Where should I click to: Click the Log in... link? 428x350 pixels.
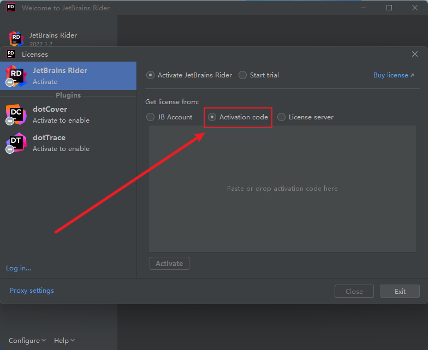[19, 268]
